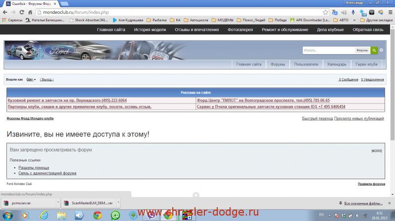Screen dimensions: 395x221
Task: Close the downloads bar
Action: coord(390,203)
